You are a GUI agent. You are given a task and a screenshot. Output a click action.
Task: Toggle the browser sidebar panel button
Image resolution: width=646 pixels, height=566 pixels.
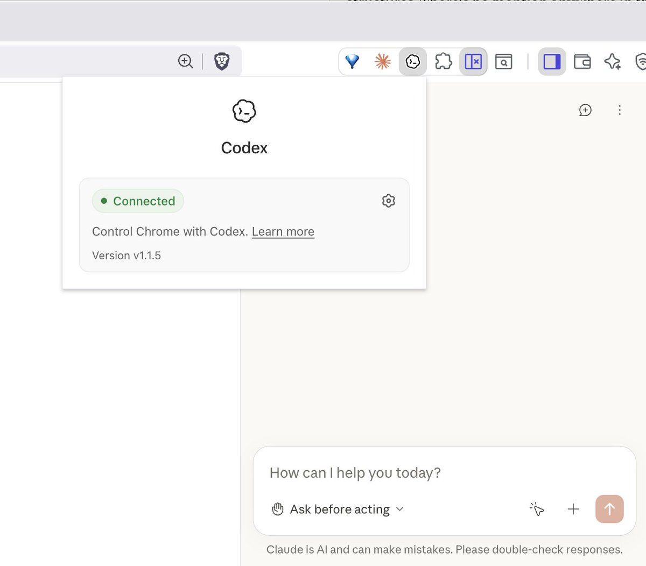(x=552, y=61)
